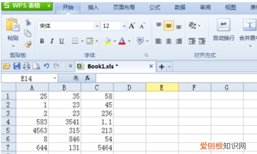Image resolution: width=257 pixels, height=154 pixels.
Task: Click the insert function fx icon
Action: pyautogui.click(x=87, y=78)
